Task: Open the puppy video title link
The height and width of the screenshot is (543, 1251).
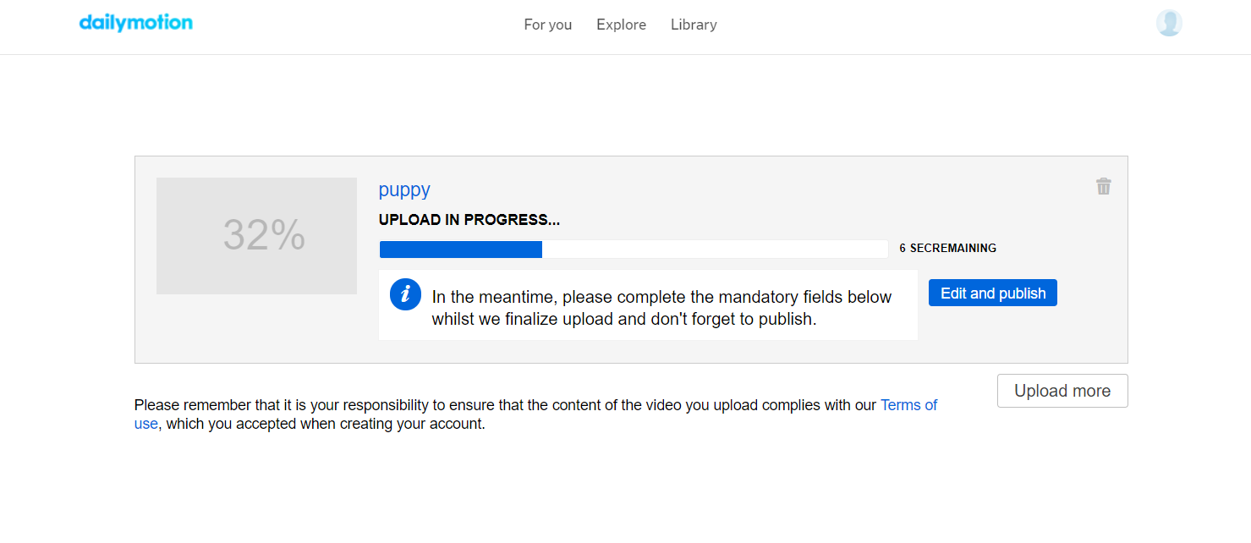Action: coord(404,189)
